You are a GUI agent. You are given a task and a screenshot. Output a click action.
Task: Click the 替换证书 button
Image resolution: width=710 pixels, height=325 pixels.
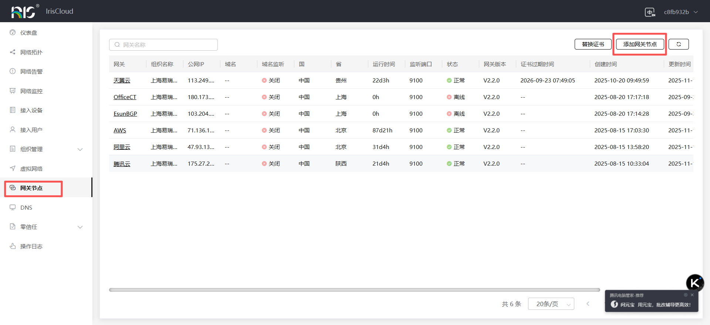coord(593,44)
